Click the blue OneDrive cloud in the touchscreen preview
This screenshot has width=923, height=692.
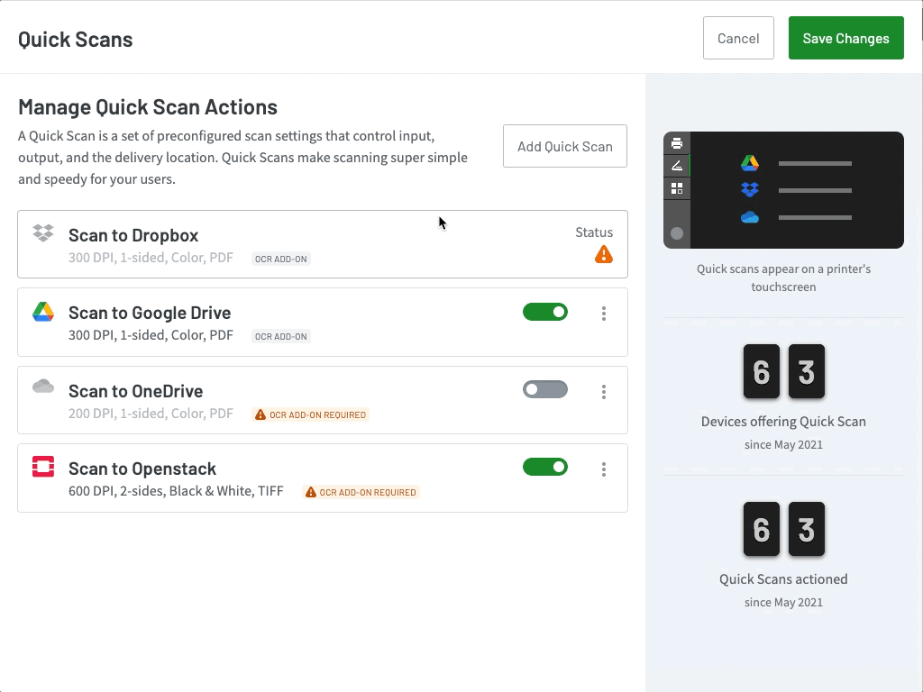(x=750, y=217)
